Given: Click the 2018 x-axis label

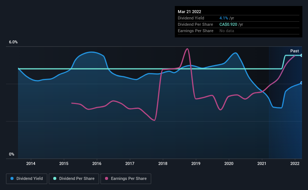Looking at the screenshot, I should point(163,163).
